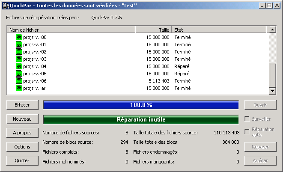283x172 pixels.
Task: Click the projsrv.r06 file icon
Action: [19, 81]
